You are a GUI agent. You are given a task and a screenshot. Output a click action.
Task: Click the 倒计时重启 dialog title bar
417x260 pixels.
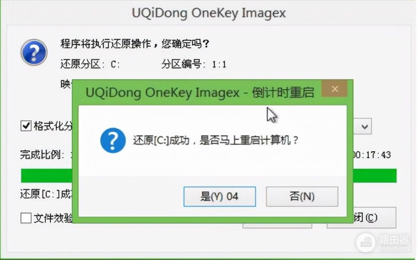(x=199, y=92)
